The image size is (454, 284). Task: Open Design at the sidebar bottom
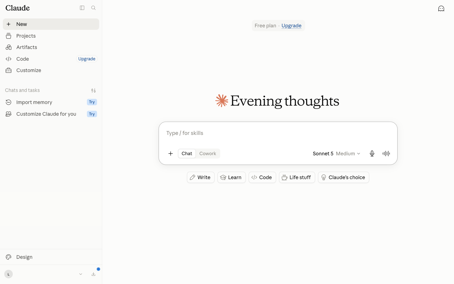click(x=51, y=257)
